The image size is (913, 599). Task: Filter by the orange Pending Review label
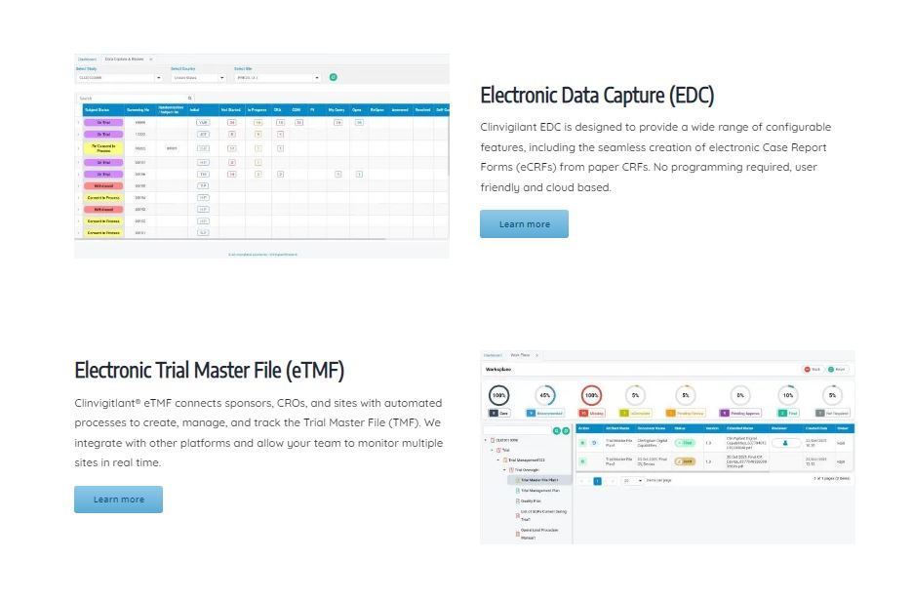pyautogui.click(x=686, y=413)
